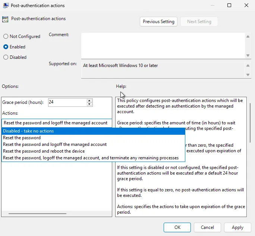The width and height of the screenshot is (255, 236).
Task: Go to the Previous Setting
Action: [x=158, y=22]
